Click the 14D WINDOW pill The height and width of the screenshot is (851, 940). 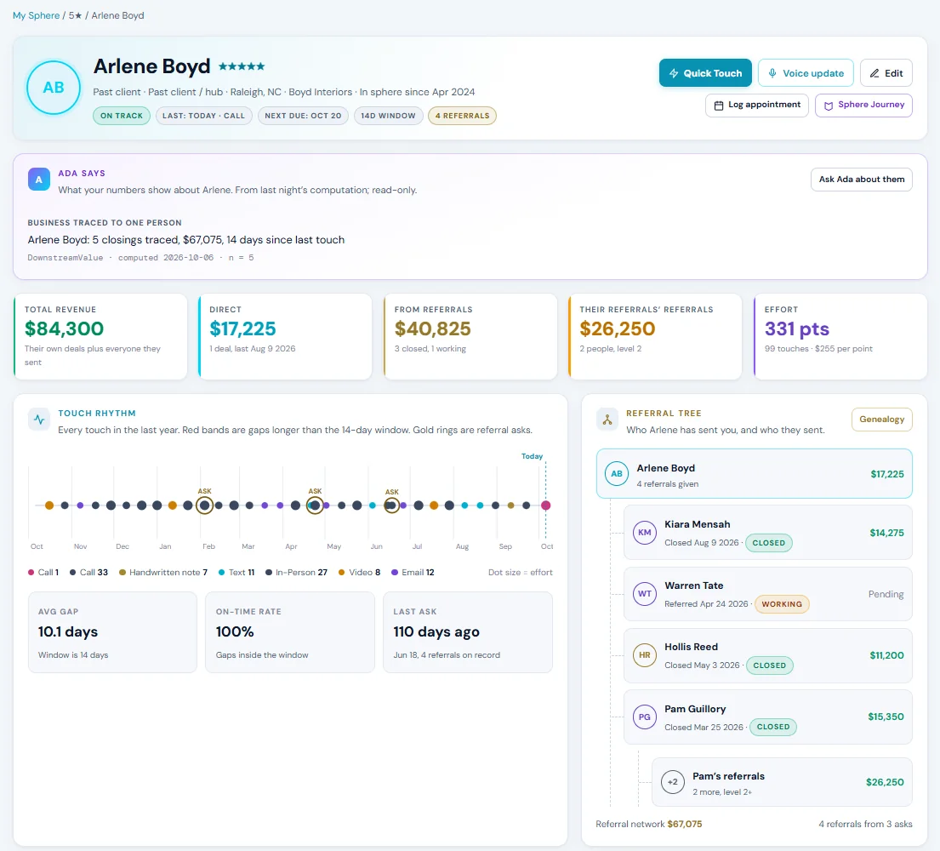(x=389, y=116)
